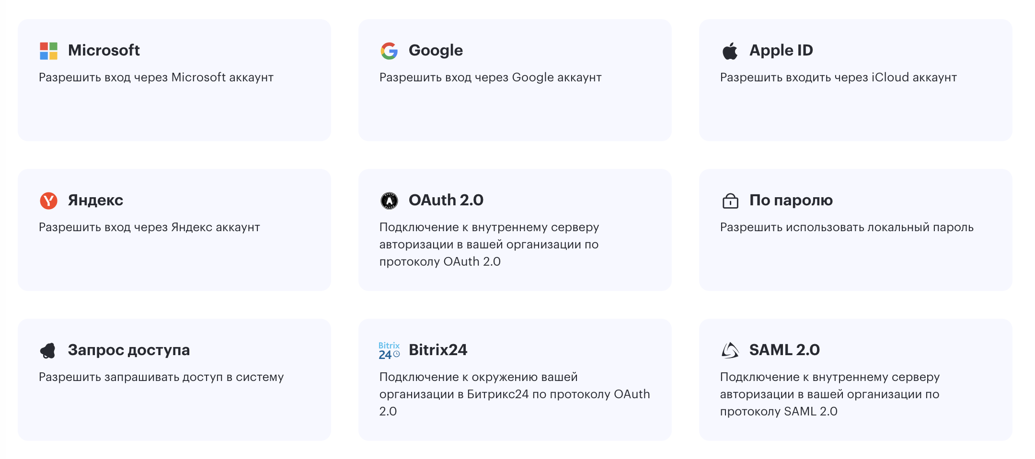Click the Microsoft four-square logo icon
Image resolution: width=1035 pixels, height=459 pixels.
click(x=48, y=51)
